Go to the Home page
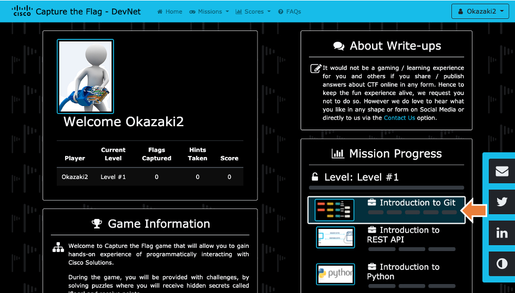 [170, 12]
